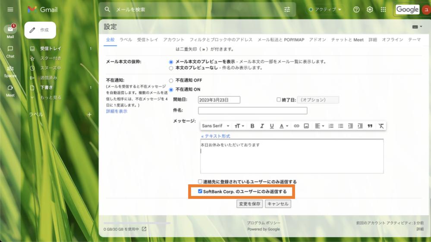Open Filters and Blocked Addresses tab

(221, 40)
